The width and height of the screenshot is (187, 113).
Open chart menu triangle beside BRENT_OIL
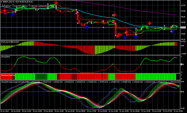click(x=1, y=2)
